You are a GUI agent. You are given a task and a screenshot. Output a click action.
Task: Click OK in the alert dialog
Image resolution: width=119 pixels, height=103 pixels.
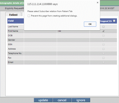pos(90,24)
